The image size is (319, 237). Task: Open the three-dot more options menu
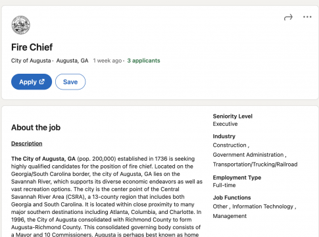(x=307, y=17)
